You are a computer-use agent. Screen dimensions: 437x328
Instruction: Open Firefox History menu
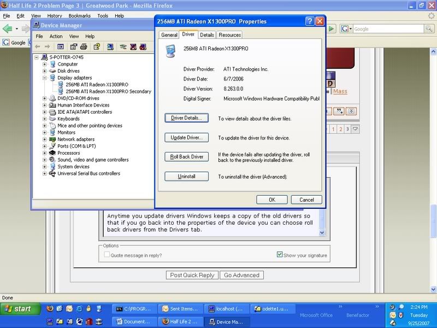point(54,16)
